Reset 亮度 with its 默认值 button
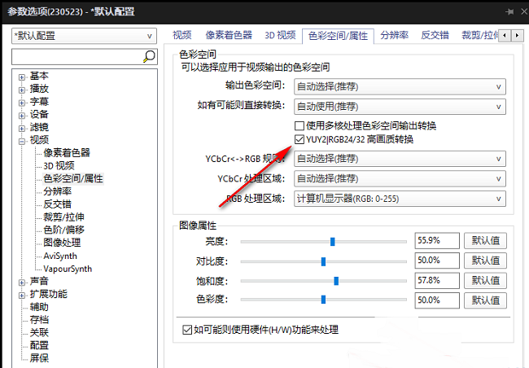Image resolution: width=529 pixels, height=368 pixels. [x=486, y=241]
